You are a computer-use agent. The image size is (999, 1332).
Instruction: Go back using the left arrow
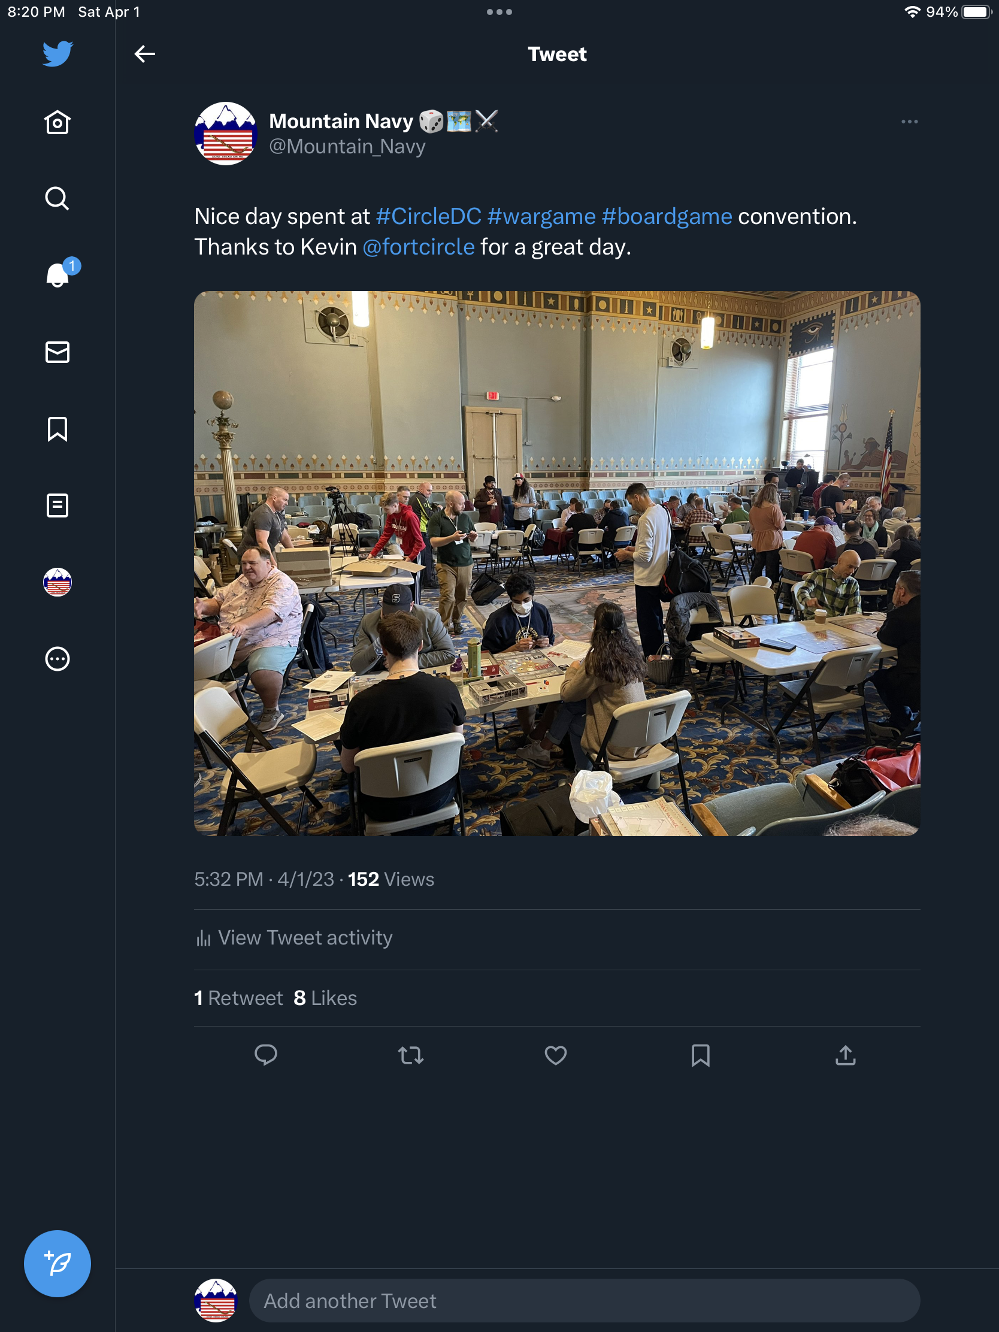pos(144,54)
